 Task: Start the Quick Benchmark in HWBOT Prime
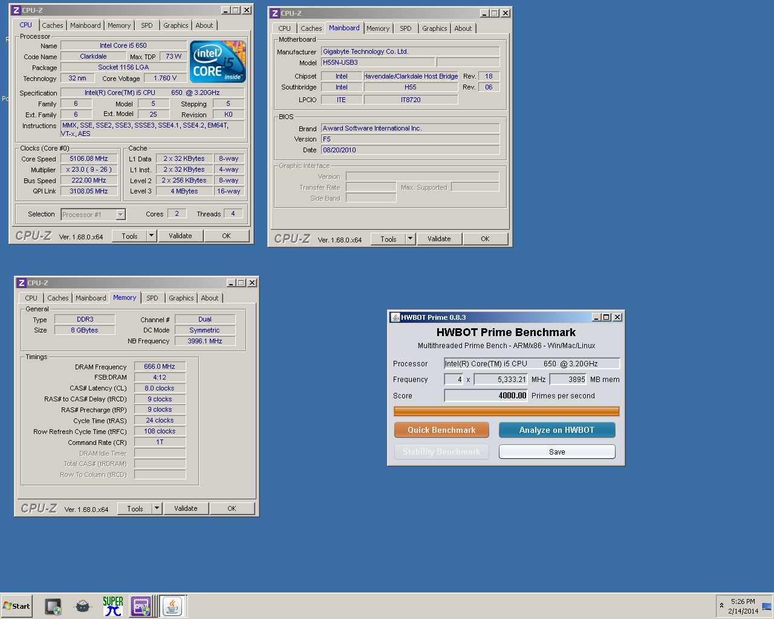click(x=441, y=430)
